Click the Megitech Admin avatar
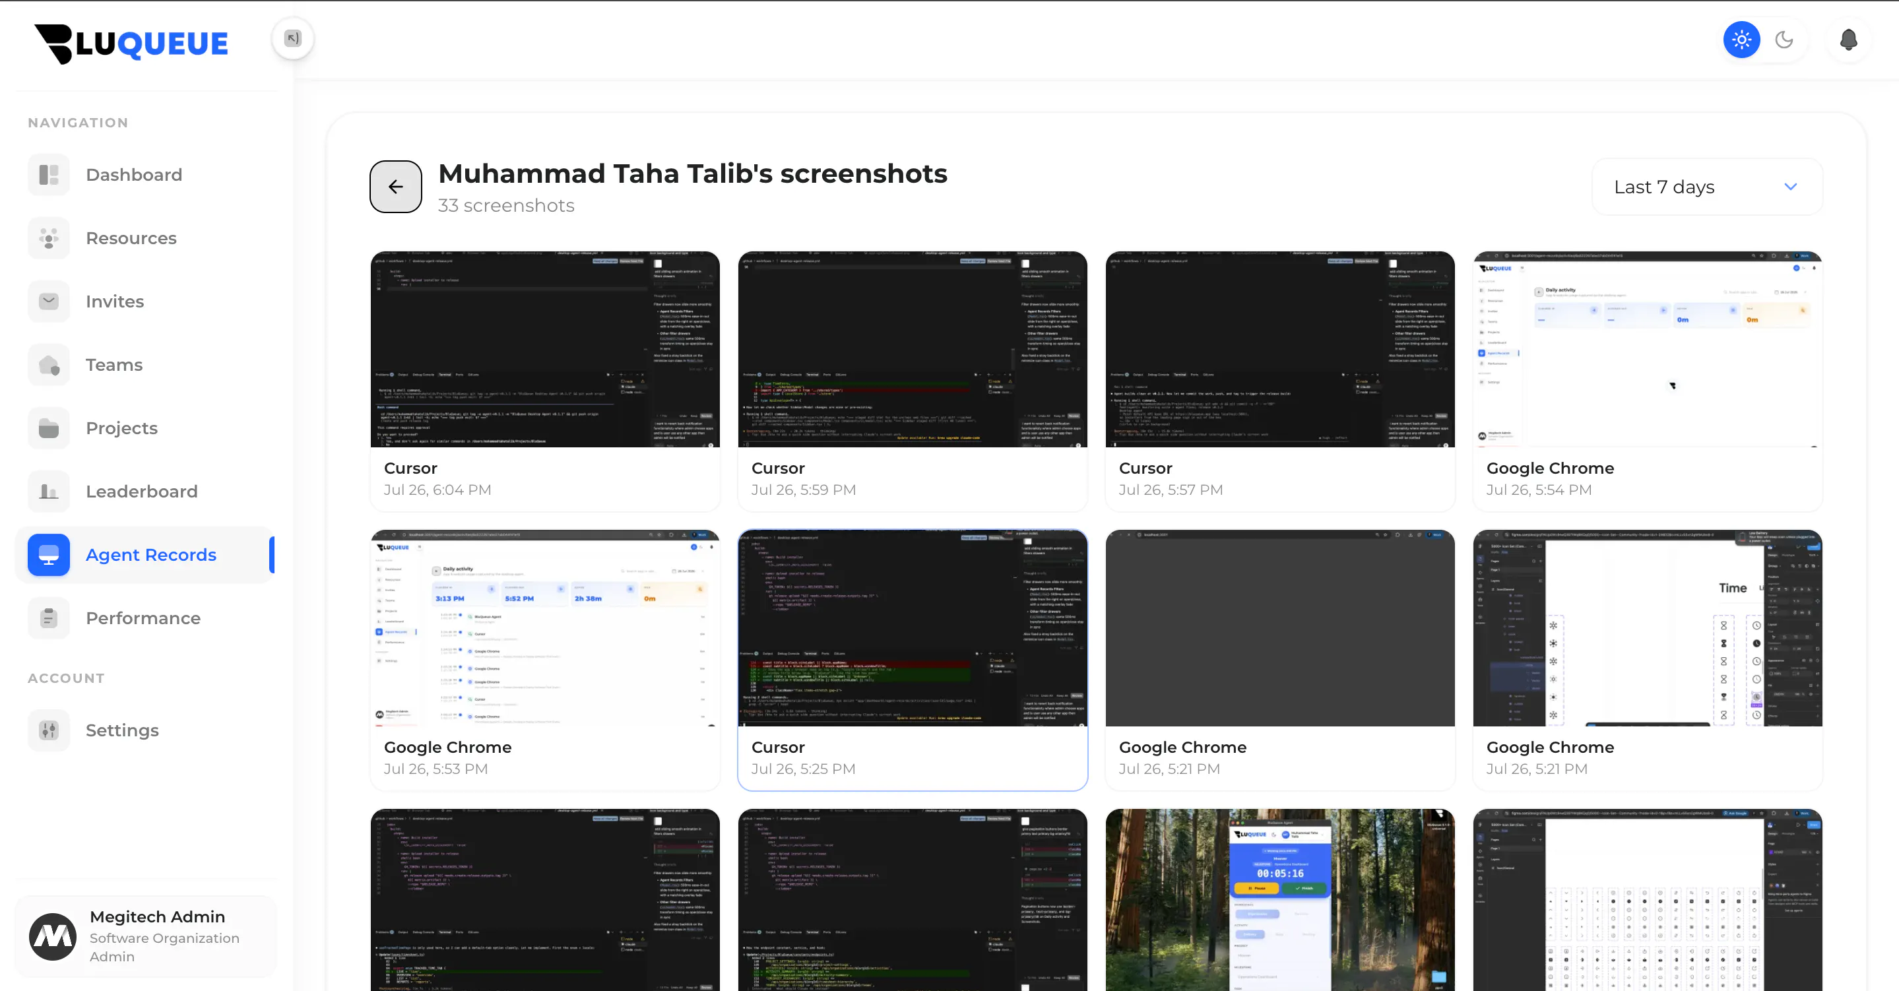 [x=52, y=936]
